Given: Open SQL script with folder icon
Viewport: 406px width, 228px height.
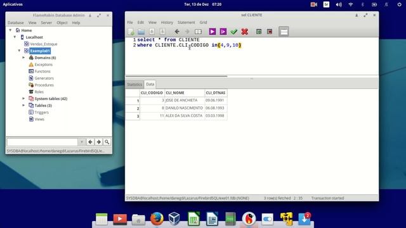Looking at the screenshot, I should point(141,32).
